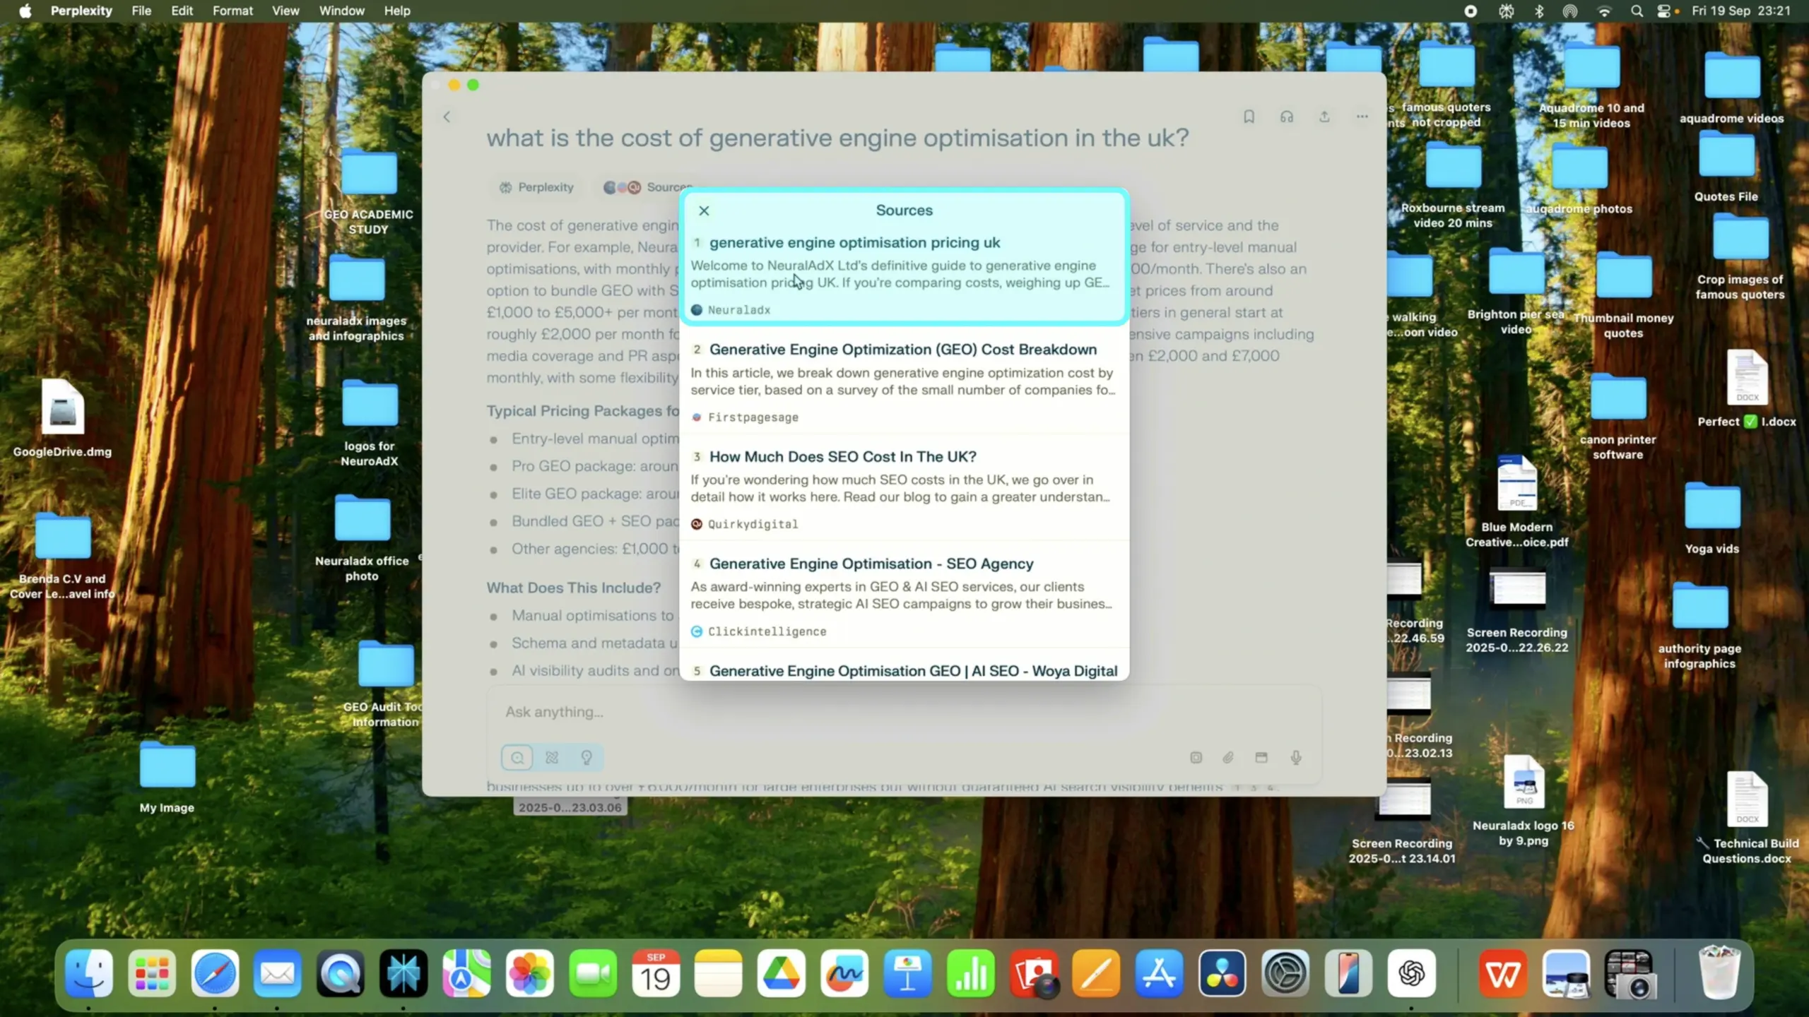Open Pages from the Dock
The width and height of the screenshot is (1809, 1017).
click(x=1097, y=973)
